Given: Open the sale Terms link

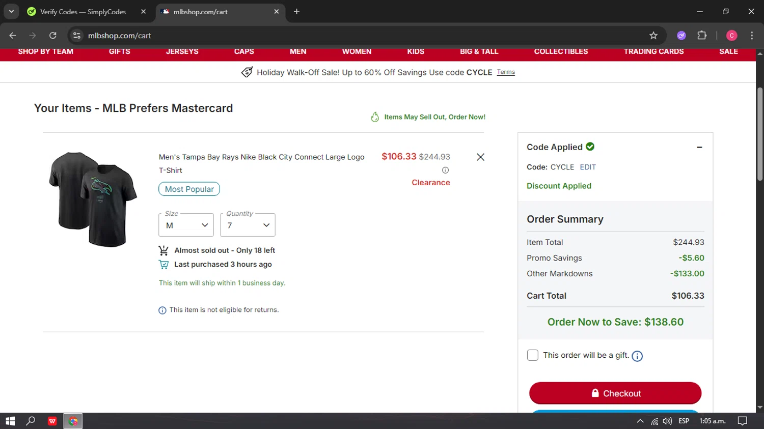Looking at the screenshot, I should (506, 72).
